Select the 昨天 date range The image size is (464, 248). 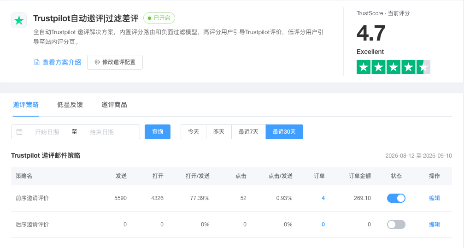pyautogui.click(x=219, y=132)
